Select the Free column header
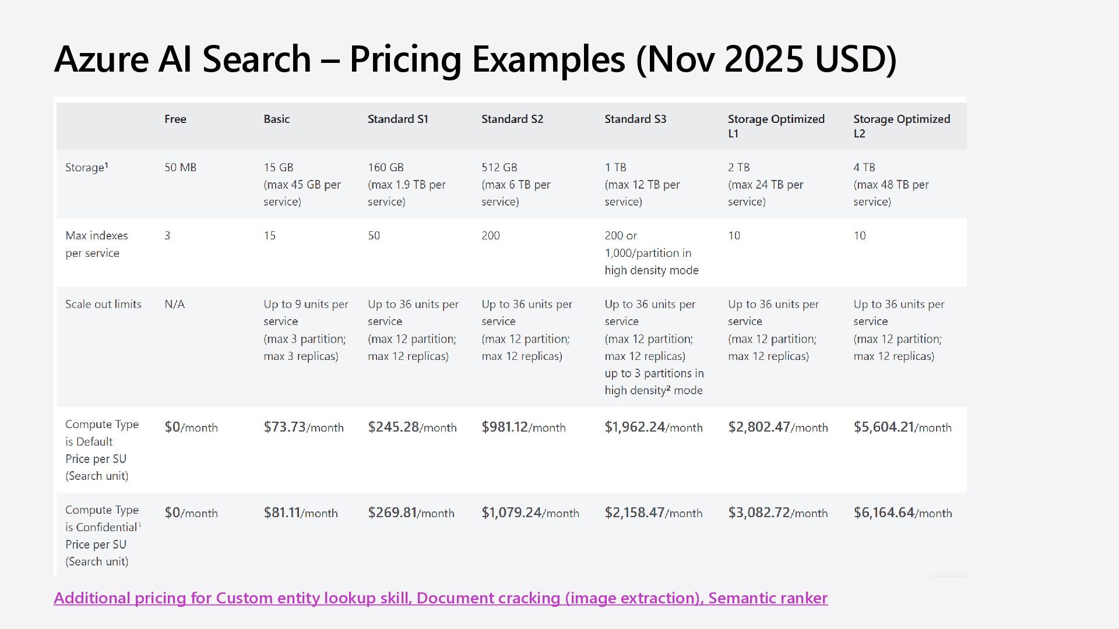 click(175, 119)
